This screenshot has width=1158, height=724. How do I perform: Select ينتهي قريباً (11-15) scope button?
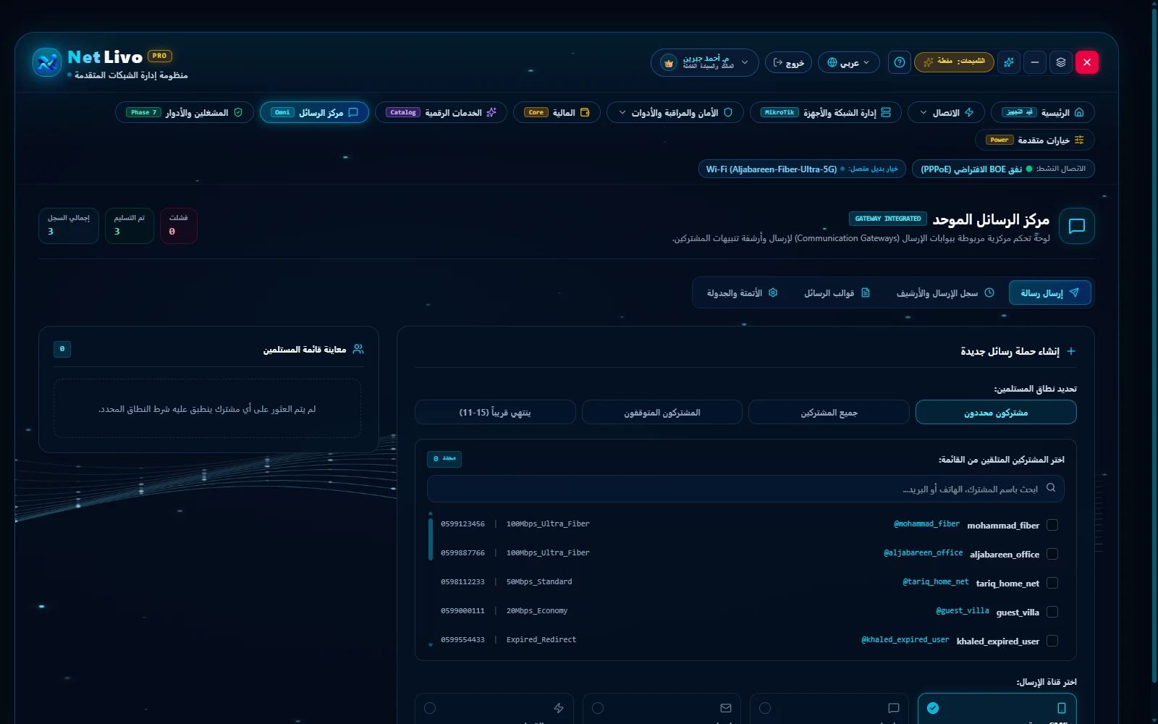coord(495,412)
